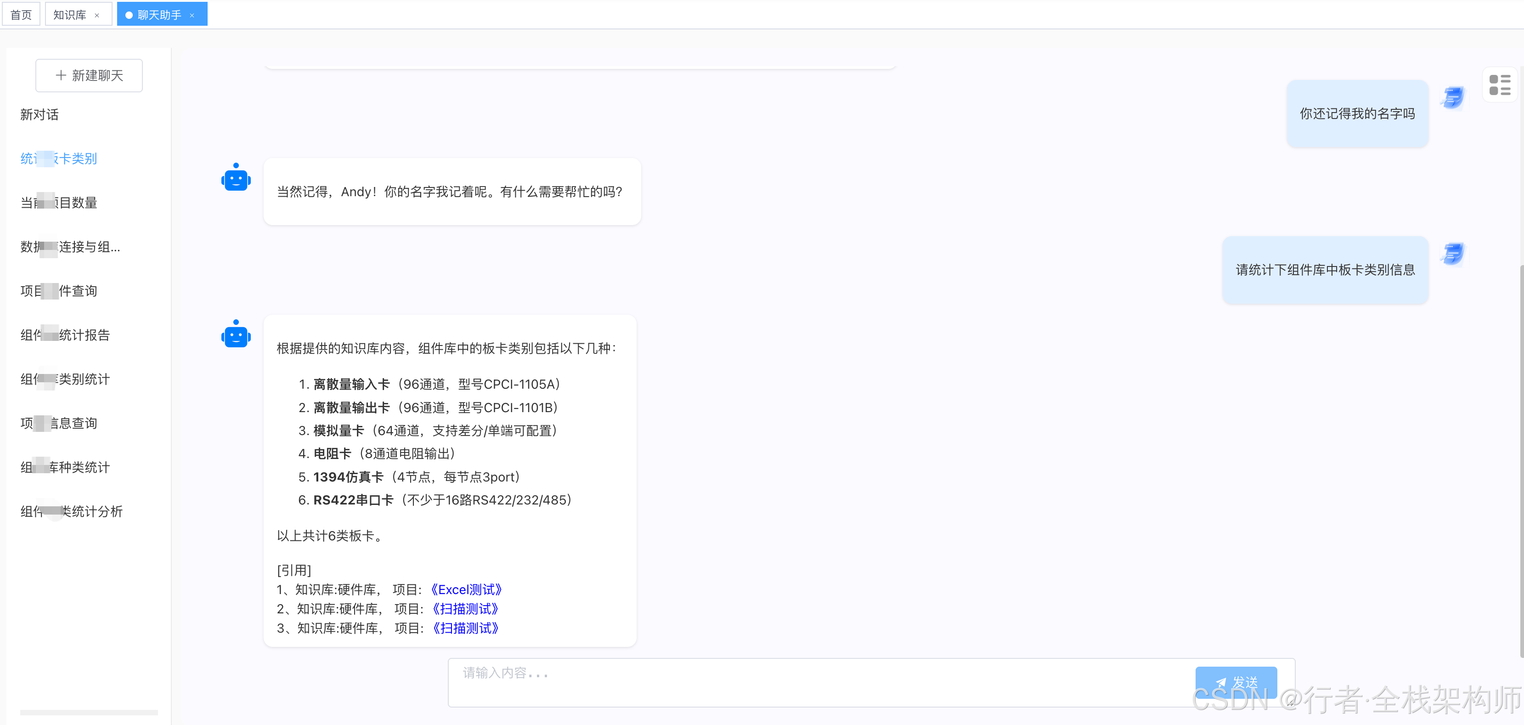Open the conversation ending in 统计分析

click(72, 511)
